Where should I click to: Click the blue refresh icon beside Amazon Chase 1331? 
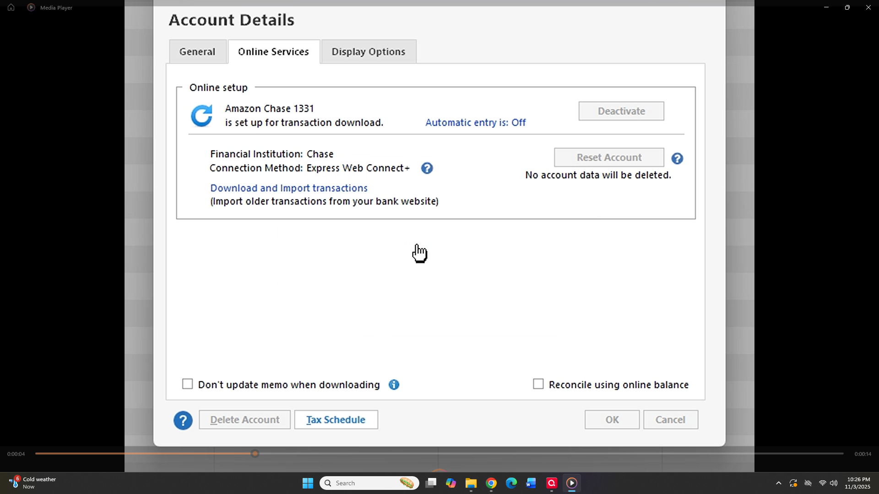pyautogui.click(x=202, y=115)
